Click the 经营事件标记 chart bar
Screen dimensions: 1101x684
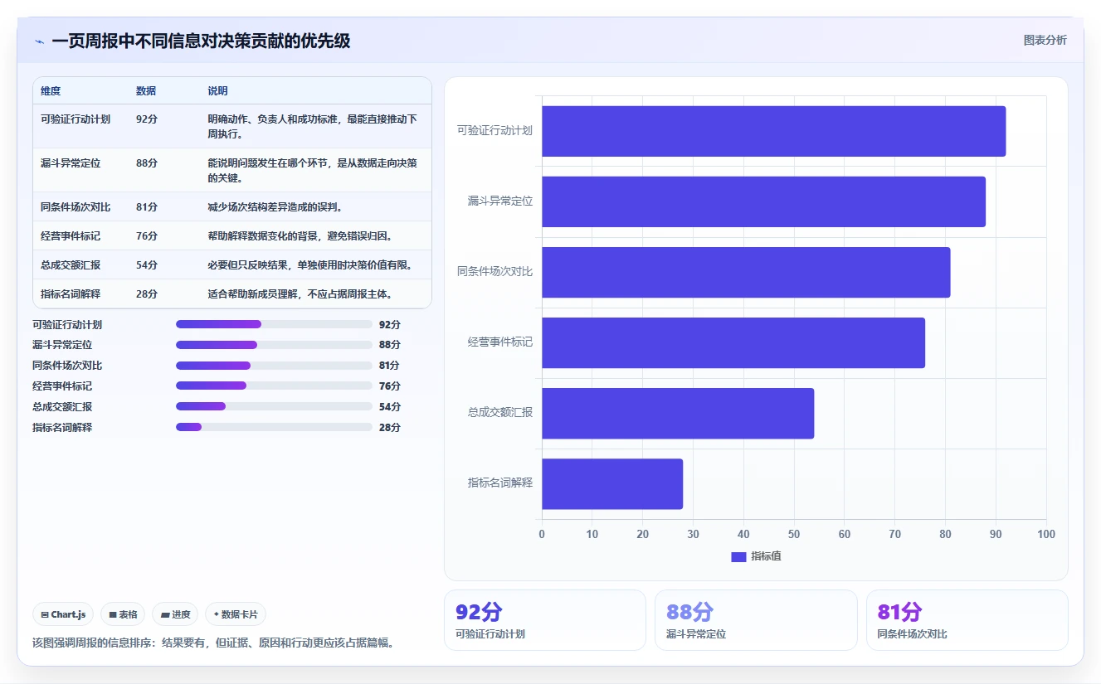(733, 342)
